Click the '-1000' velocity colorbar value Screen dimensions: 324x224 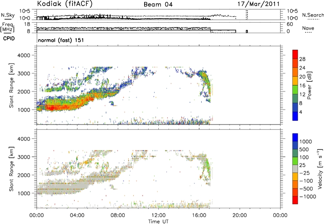[x=308, y=197]
